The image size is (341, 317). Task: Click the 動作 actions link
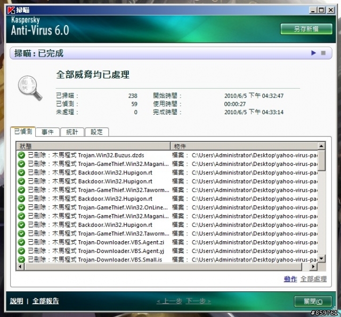tap(290, 279)
